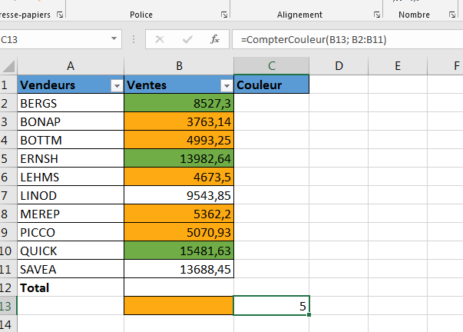Open the Presse-papiers dialog launcher
463x332 pixels.
coord(58,15)
